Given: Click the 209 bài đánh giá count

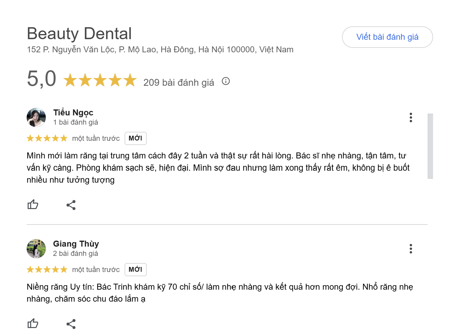Looking at the screenshot, I should pyautogui.click(x=178, y=83).
